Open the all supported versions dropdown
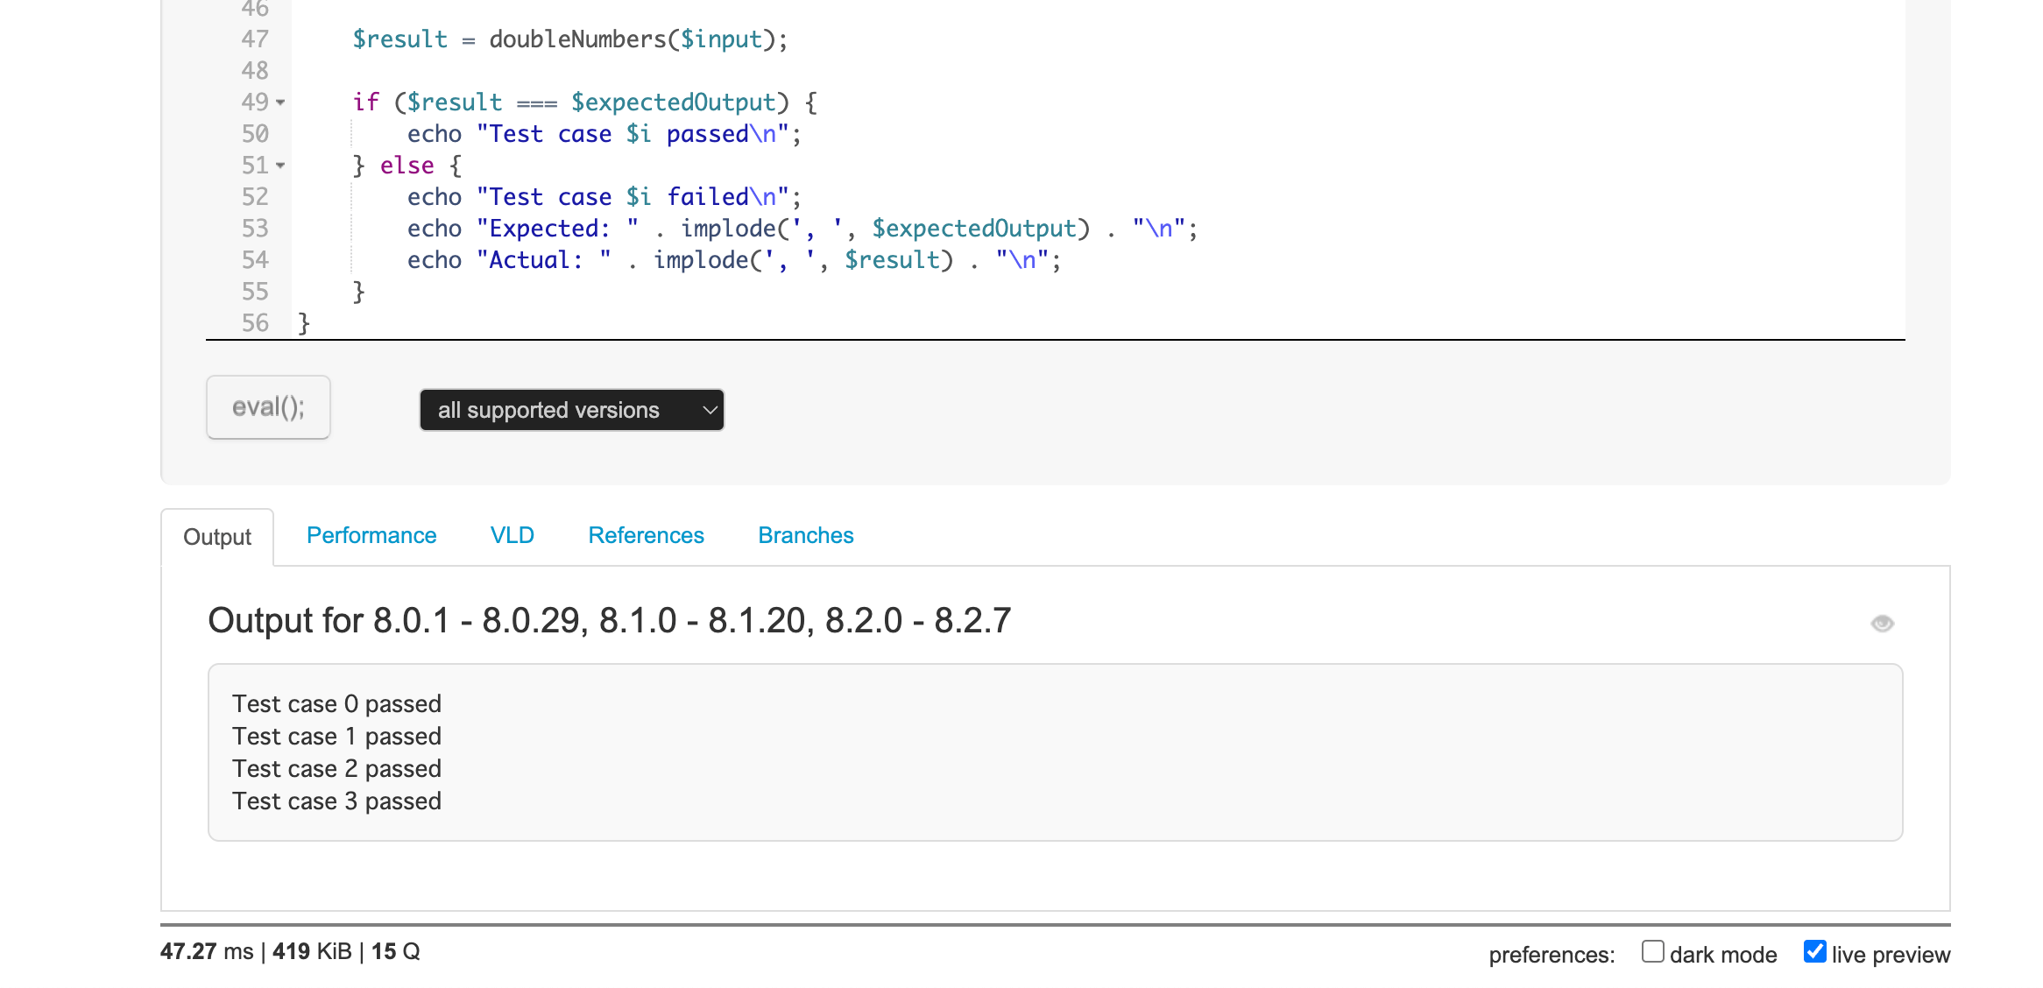 click(571, 410)
